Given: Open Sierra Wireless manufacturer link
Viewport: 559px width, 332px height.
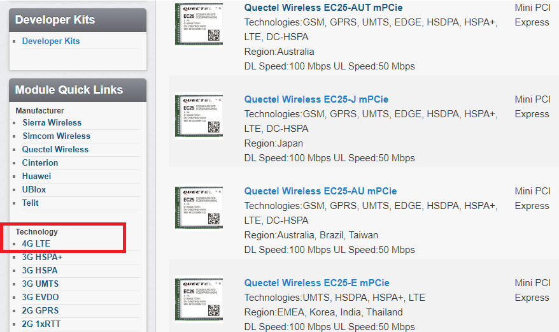Looking at the screenshot, I should [52, 122].
